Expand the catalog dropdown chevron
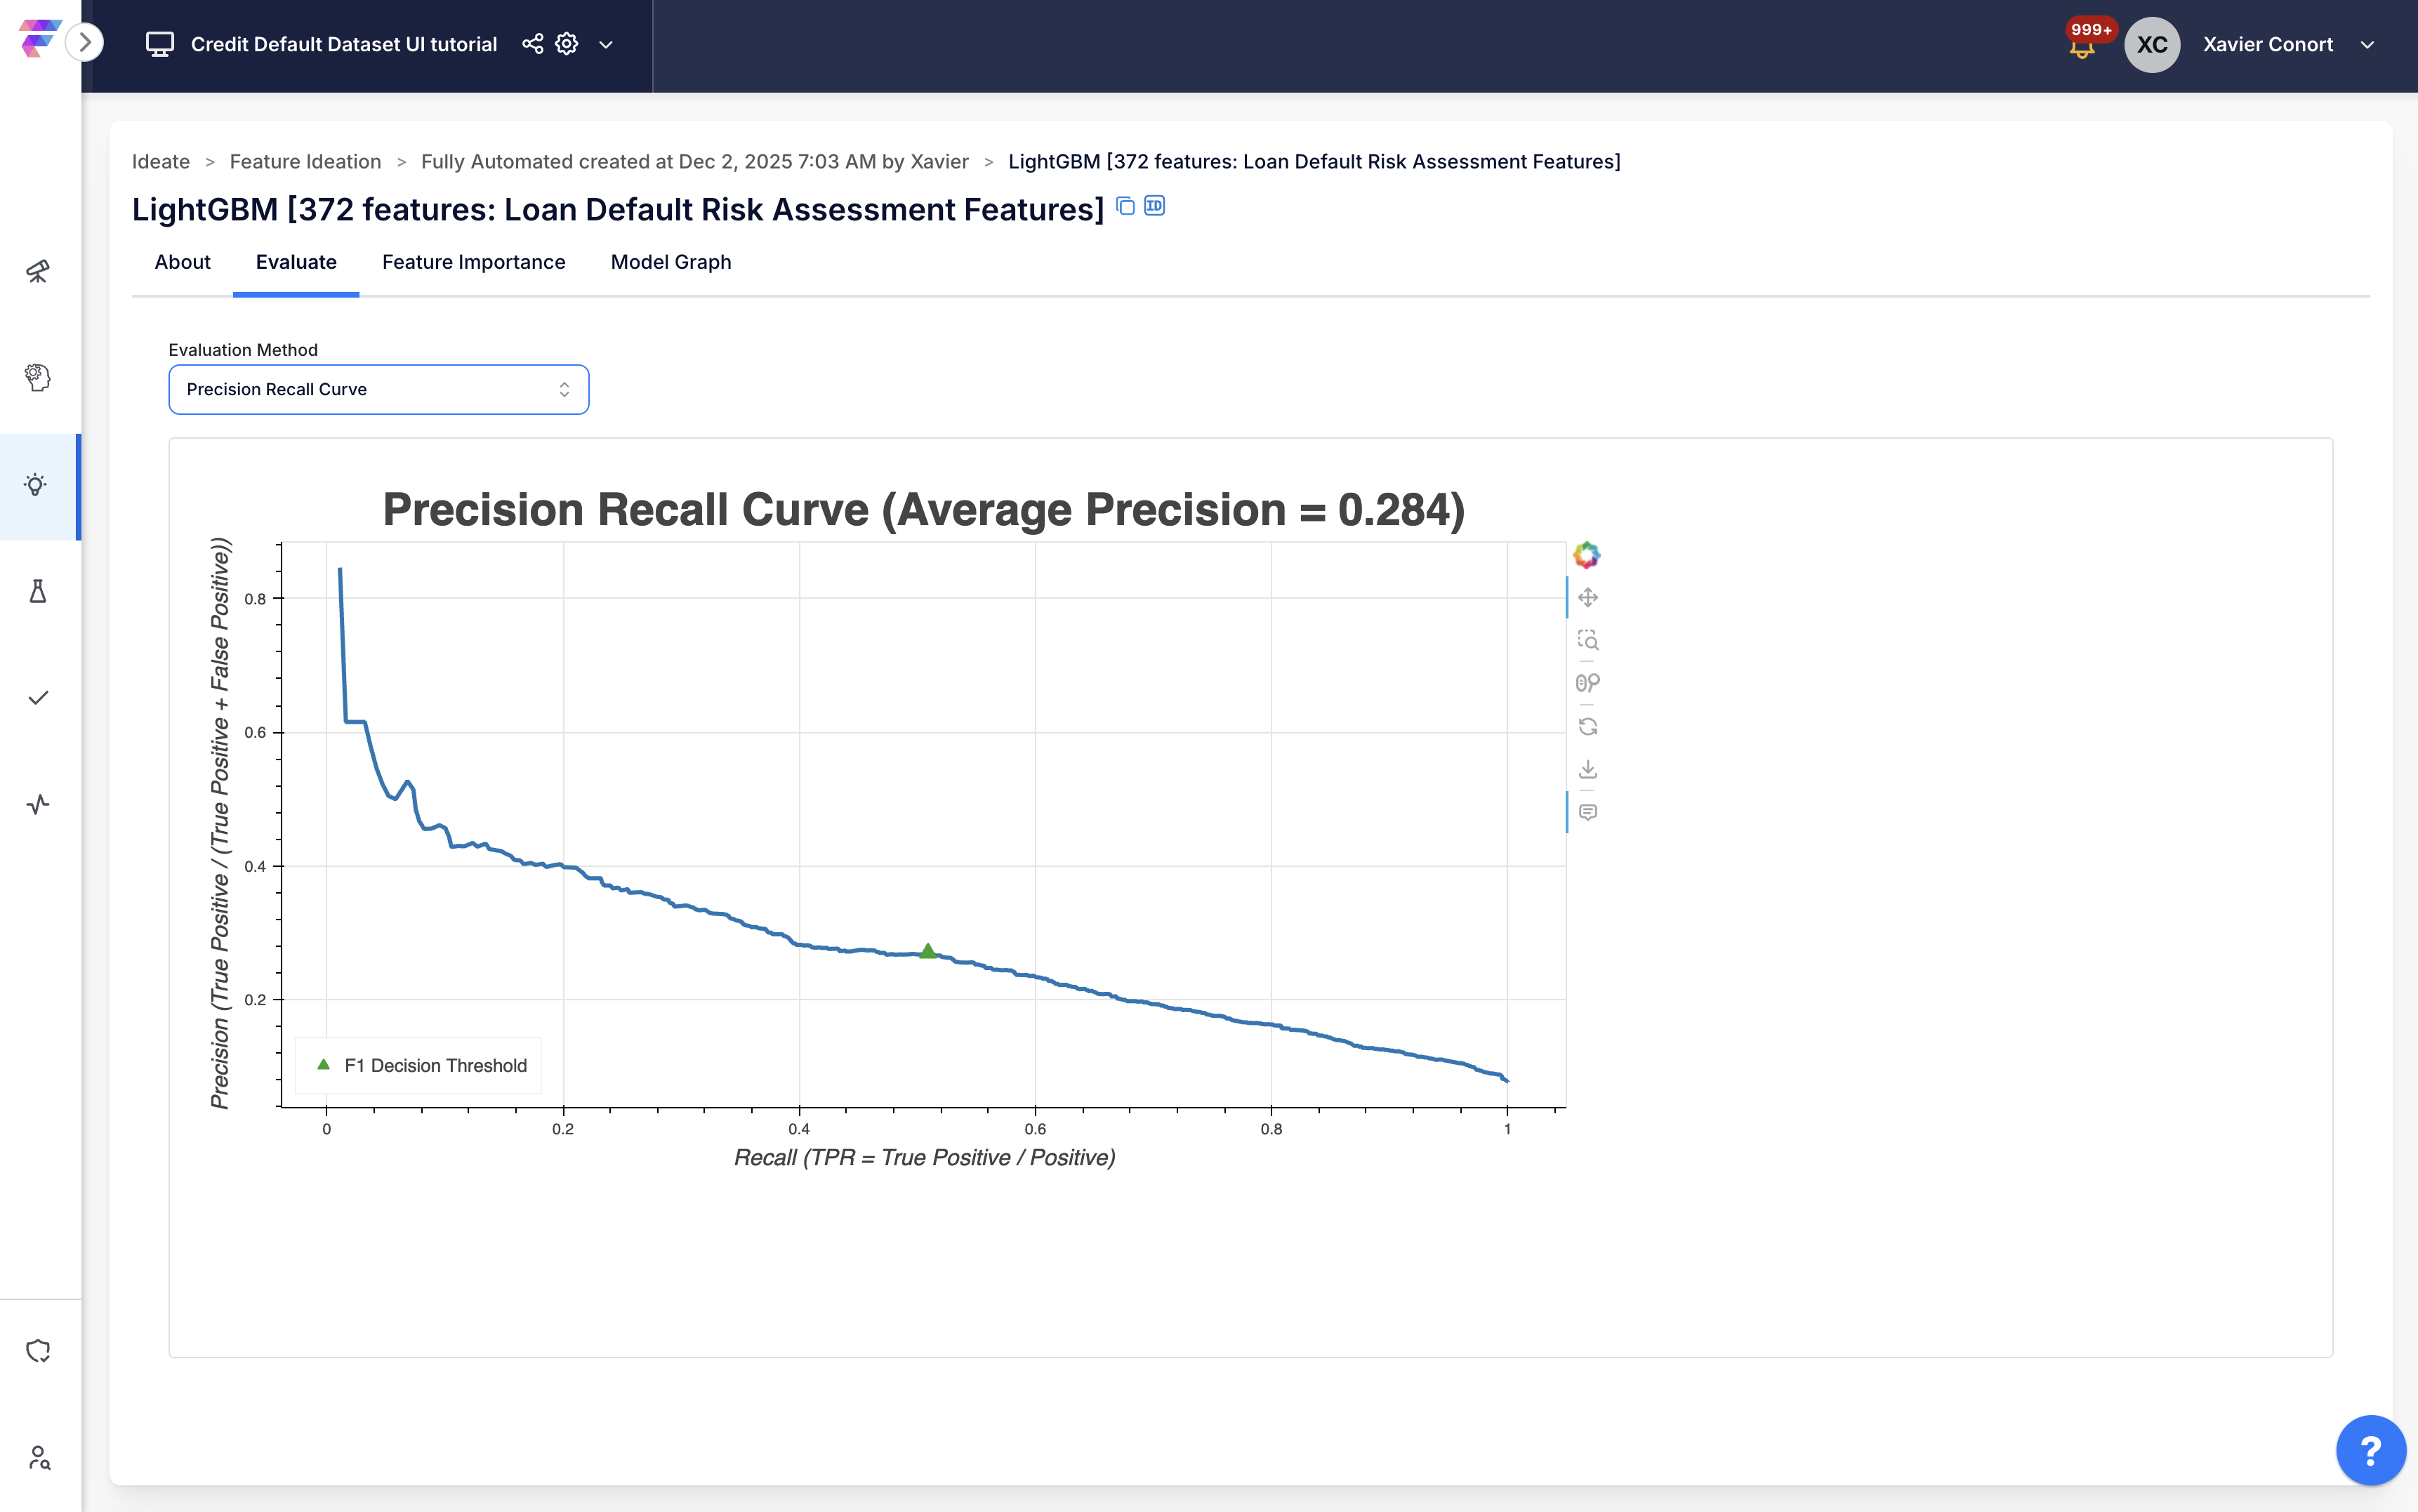The height and width of the screenshot is (1512, 2418). pos(605,44)
